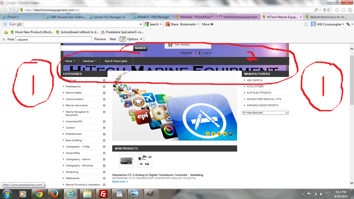Open Google toolbar wrench settings icon

[348, 24]
